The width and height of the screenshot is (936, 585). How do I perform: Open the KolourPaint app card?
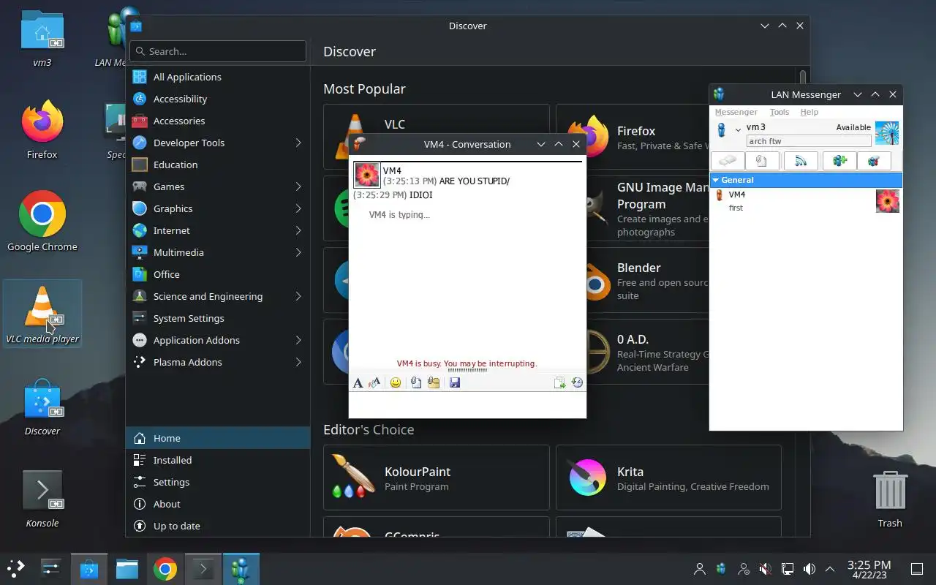[x=437, y=478]
